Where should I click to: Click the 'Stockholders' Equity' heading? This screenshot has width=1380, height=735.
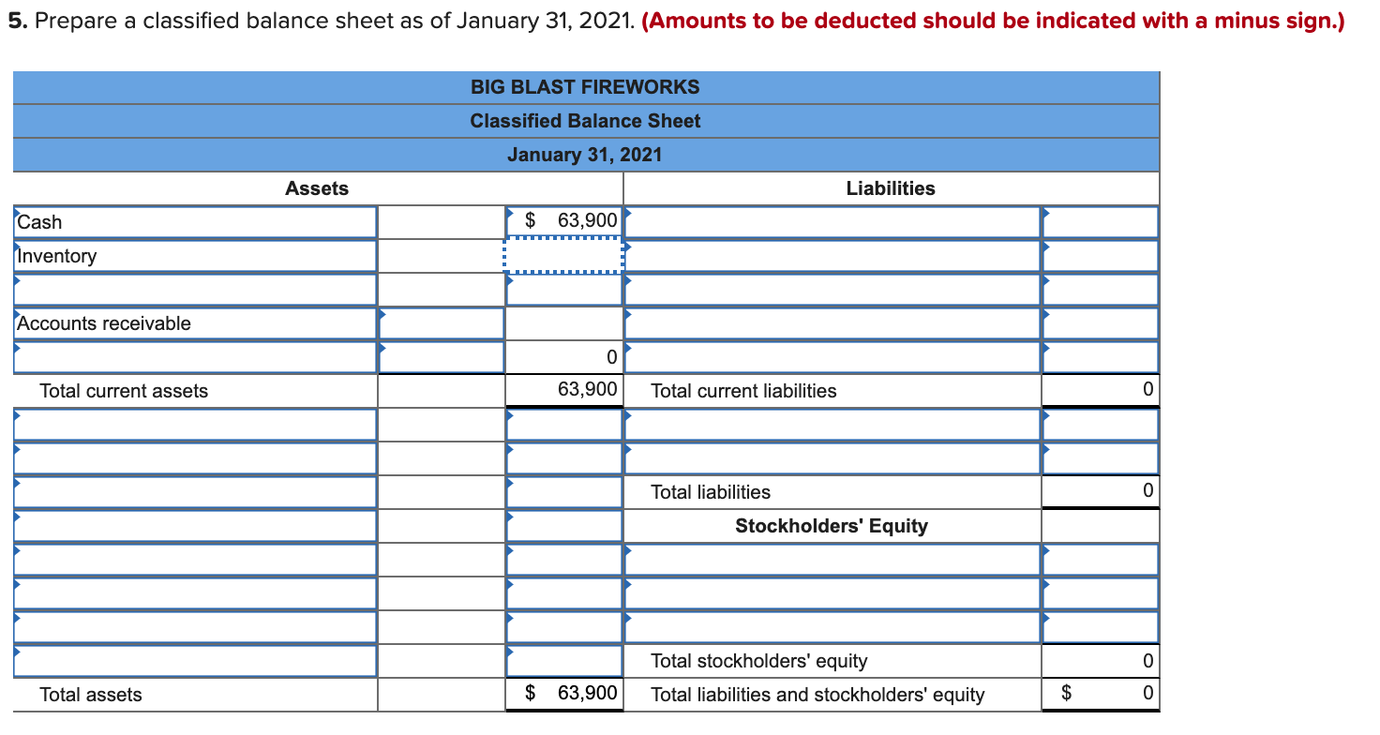[832, 526]
